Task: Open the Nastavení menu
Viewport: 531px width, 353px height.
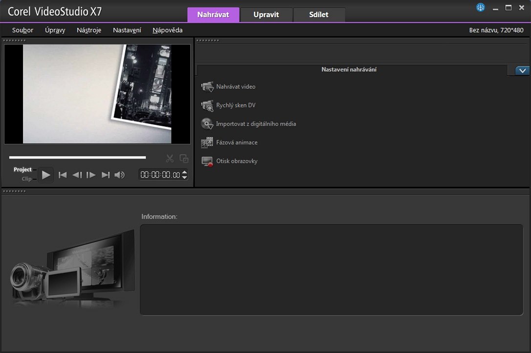Action: [127, 30]
